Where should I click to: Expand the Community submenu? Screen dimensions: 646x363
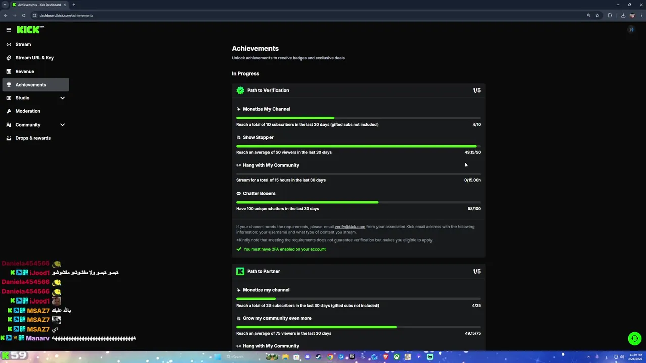[x=63, y=125]
